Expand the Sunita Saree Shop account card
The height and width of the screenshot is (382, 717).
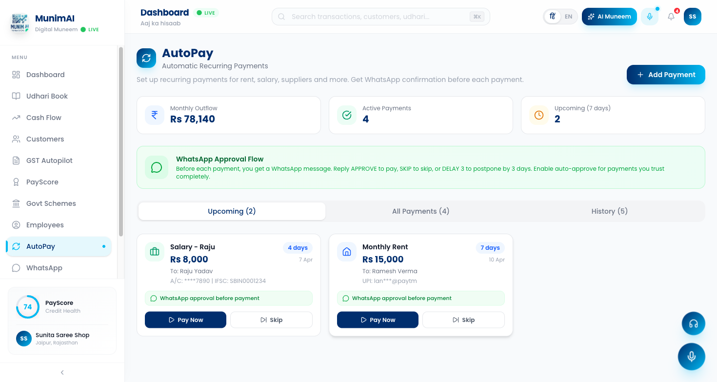pyautogui.click(x=62, y=338)
